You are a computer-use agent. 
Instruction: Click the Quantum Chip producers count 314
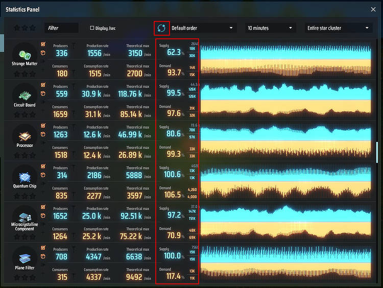(x=62, y=175)
